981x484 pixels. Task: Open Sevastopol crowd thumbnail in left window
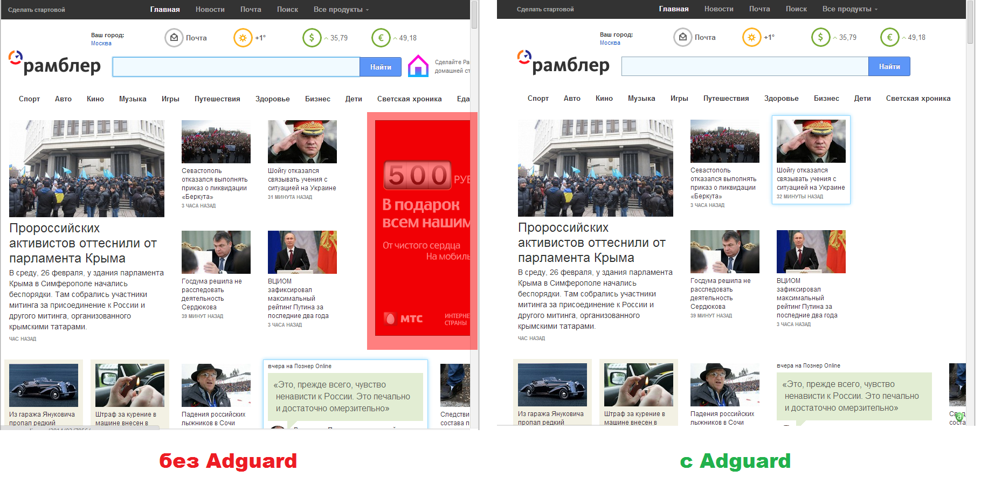tap(216, 142)
